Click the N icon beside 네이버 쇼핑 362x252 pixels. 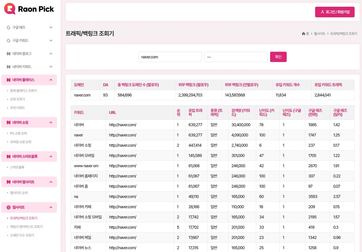8,122
